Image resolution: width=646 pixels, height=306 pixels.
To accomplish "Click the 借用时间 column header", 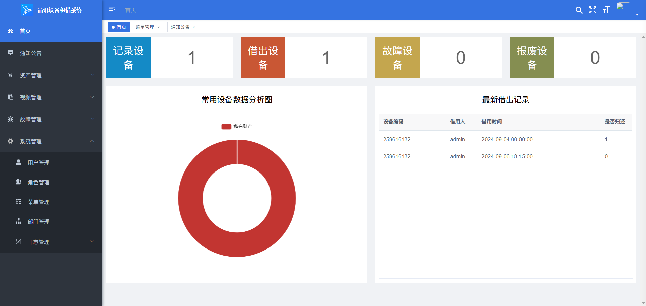I will [x=492, y=122].
